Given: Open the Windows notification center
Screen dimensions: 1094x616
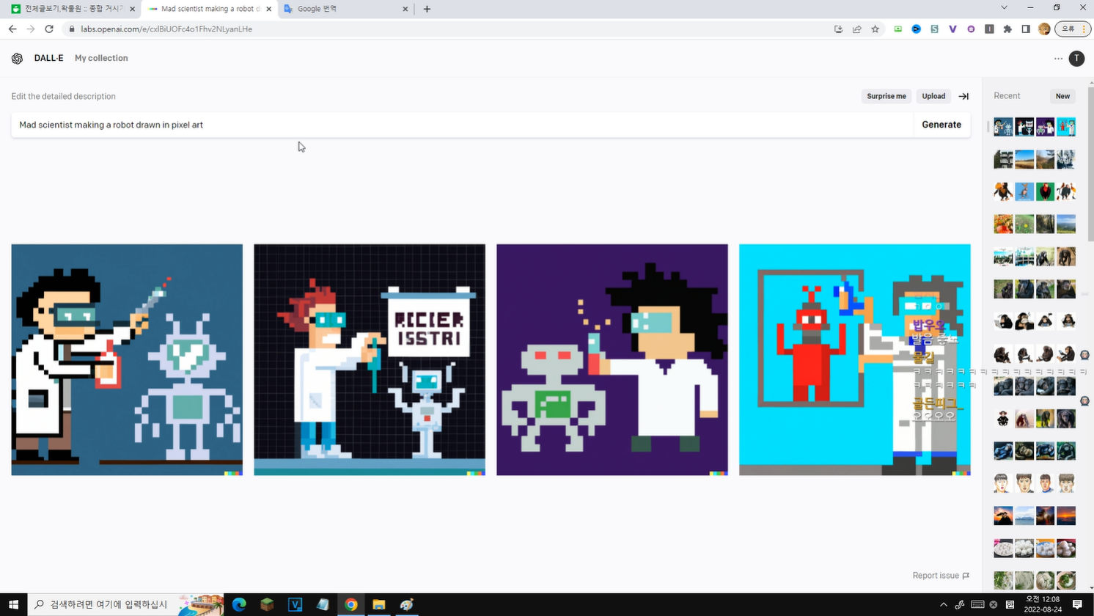Looking at the screenshot, I should (x=1077, y=605).
